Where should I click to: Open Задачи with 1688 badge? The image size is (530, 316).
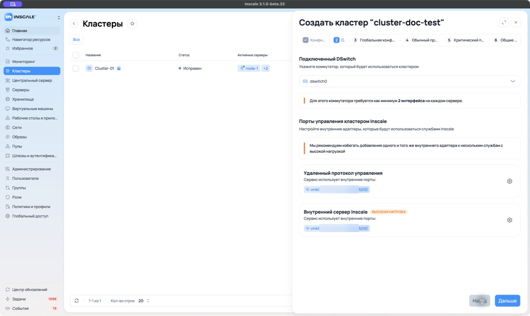point(32,299)
